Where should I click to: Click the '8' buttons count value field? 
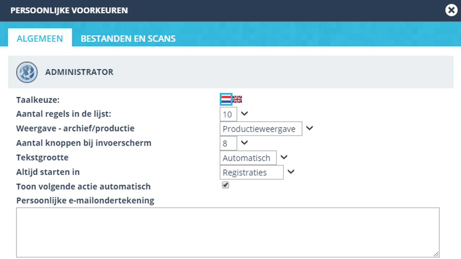(x=228, y=143)
